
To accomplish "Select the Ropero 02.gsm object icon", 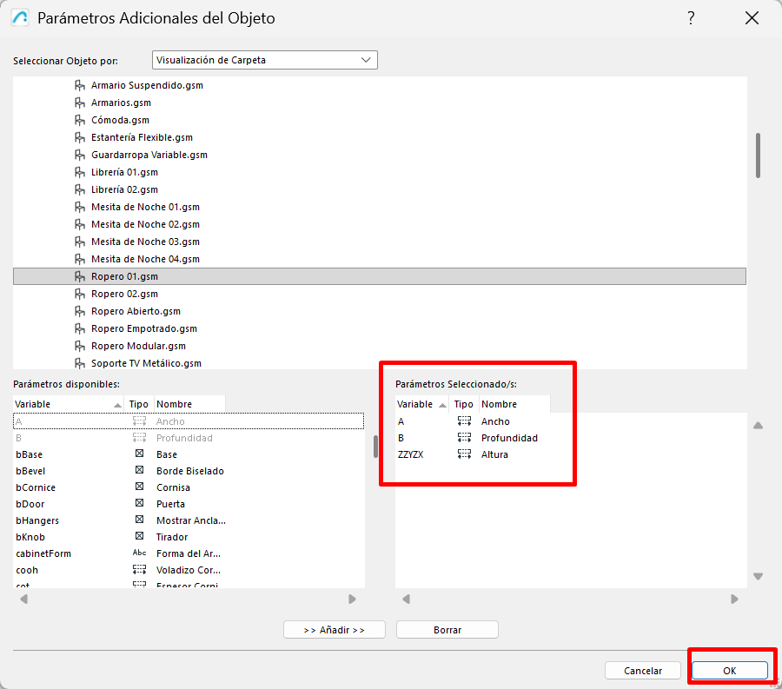I will point(80,294).
